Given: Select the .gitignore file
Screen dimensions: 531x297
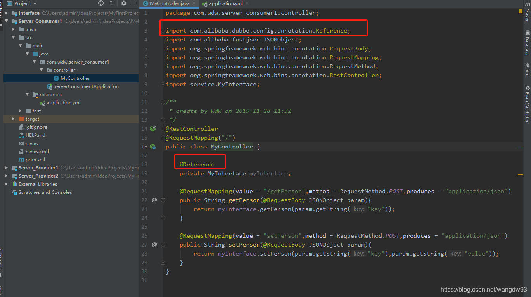Looking at the screenshot, I should click(36, 127).
